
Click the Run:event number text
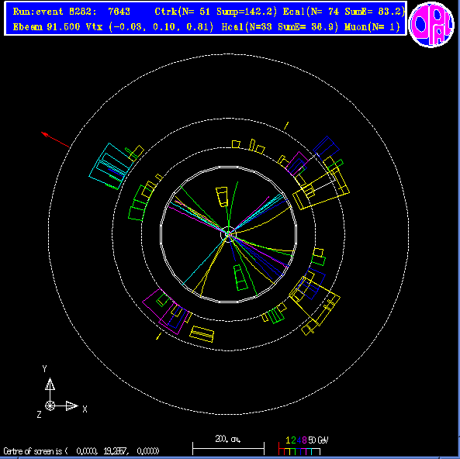click(71, 12)
